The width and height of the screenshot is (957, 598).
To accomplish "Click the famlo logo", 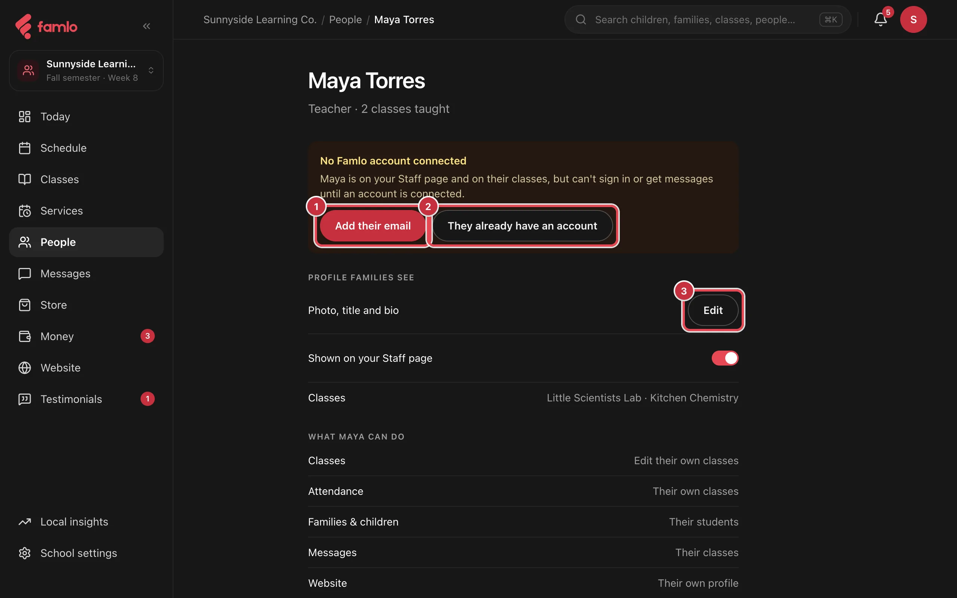I will (x=46, y=26).
